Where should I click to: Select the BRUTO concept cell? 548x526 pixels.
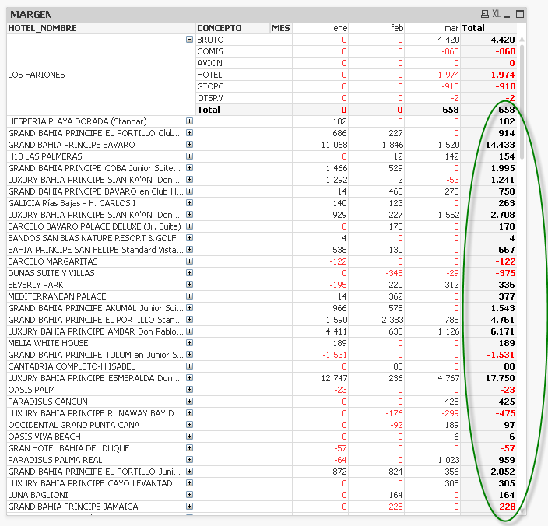click(x=244, y=40)
